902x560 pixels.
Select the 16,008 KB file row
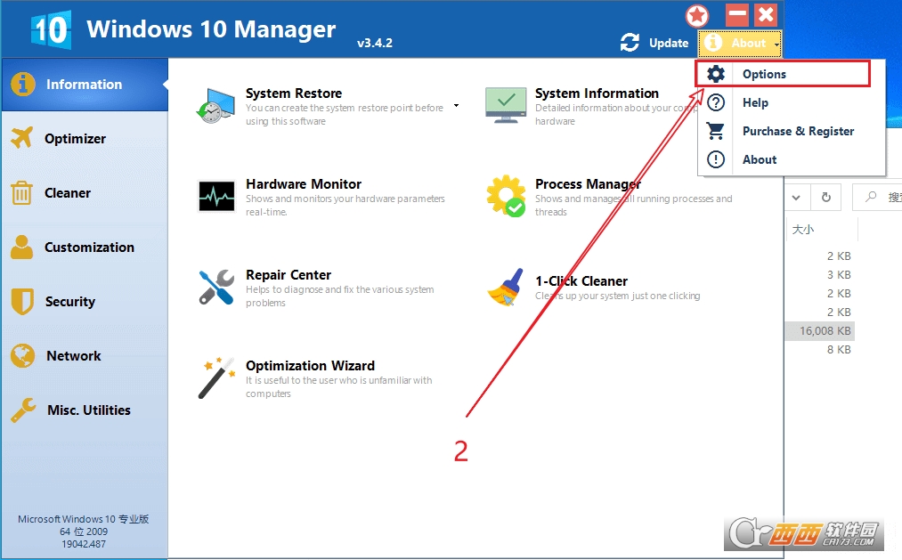(825, 331)
